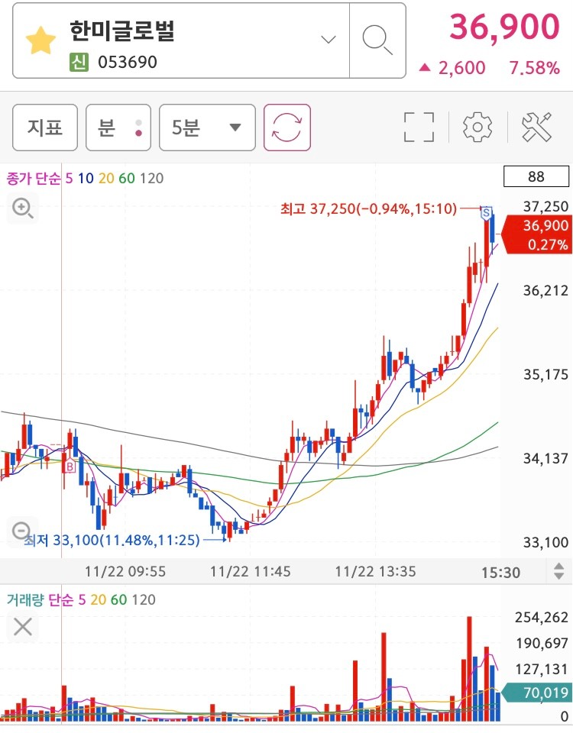Click the 11/22 13:35 time axis label
This screenshot has height=733, width=573.
[375, 572]
